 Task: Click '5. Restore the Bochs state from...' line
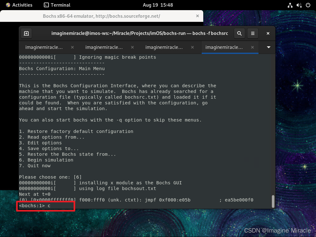68,154
